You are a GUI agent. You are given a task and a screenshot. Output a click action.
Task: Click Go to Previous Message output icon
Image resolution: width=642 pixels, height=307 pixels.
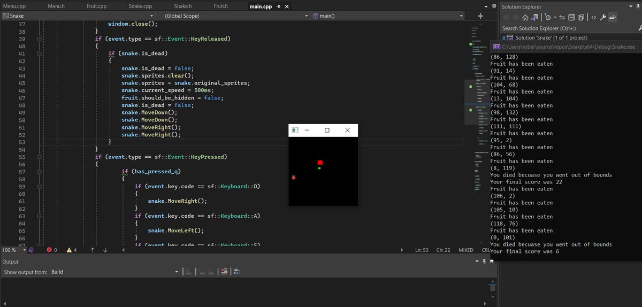pos(202,272)
